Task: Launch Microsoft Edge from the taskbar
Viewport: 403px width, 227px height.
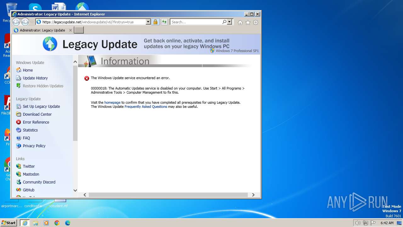Action: point(68,223)
